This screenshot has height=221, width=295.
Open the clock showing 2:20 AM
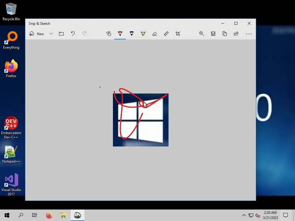click(x=270, y=215)
